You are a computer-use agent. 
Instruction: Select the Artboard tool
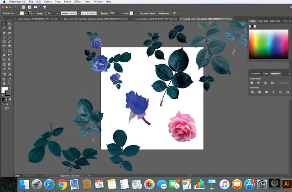click(4, 79)
